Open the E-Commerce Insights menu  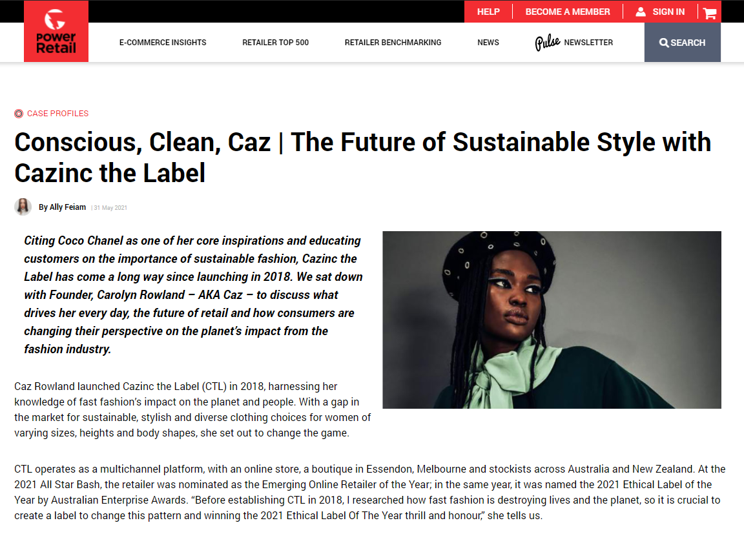click(163, 43)
